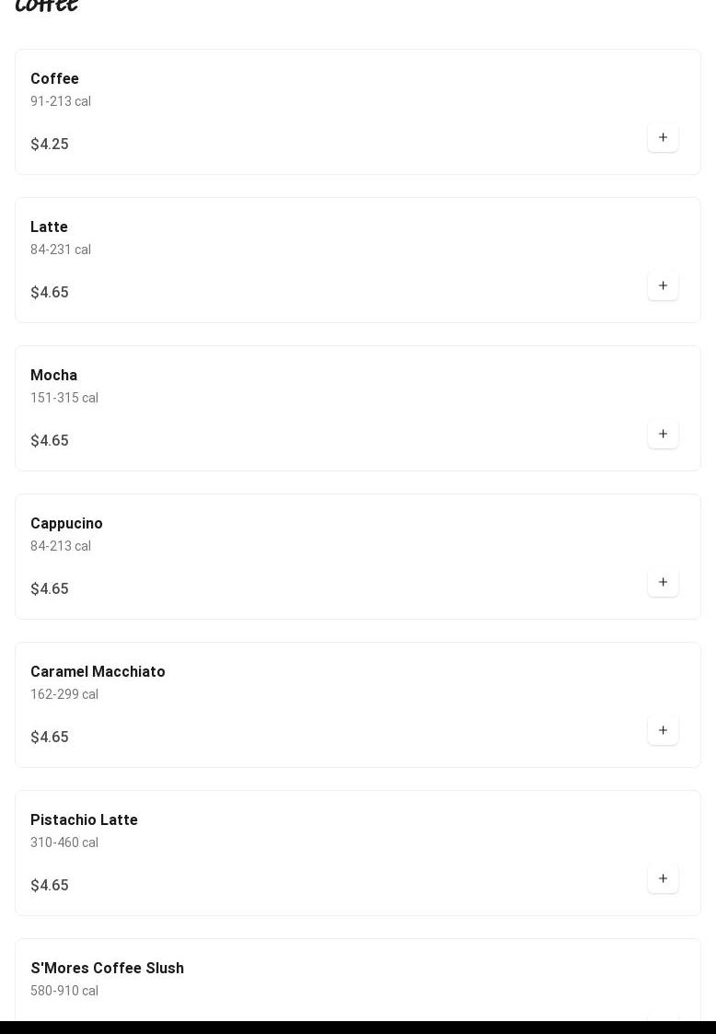Click the Coffee $4.25 price
This screenshot has width=716, height=1034.
click(50, 145)
